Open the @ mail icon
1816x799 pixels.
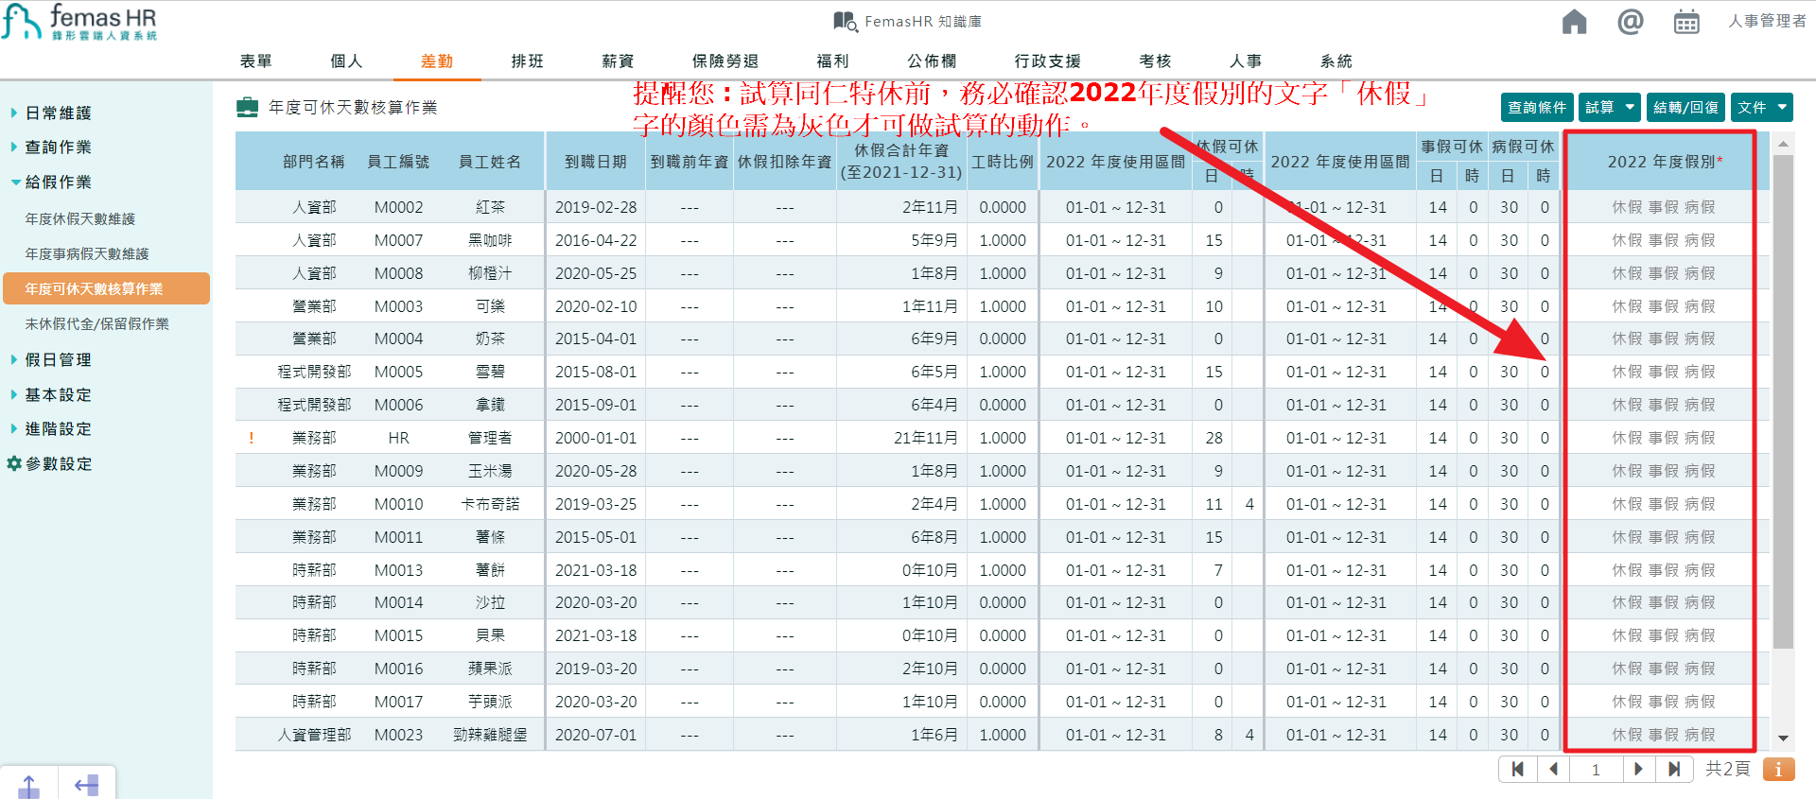click(x=1630, y=21)
